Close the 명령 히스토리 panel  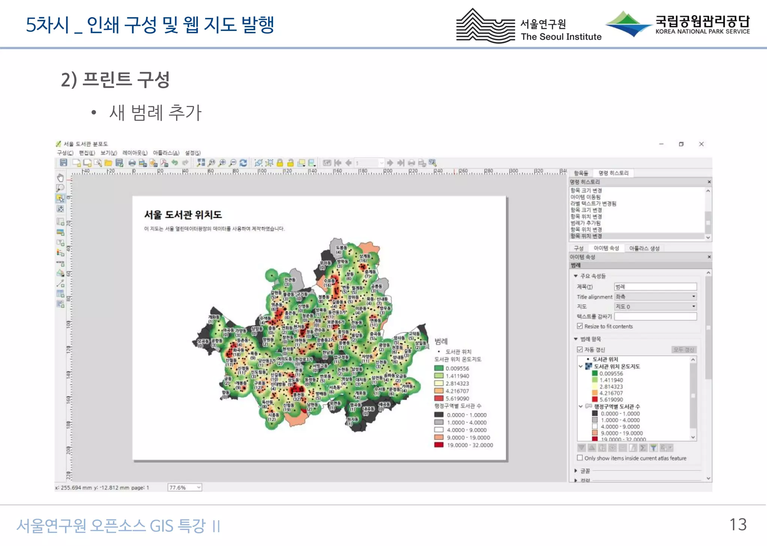(x=709, y=182)
